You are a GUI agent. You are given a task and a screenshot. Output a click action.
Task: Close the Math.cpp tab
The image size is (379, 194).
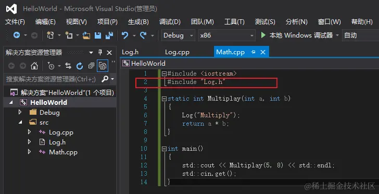click(x=263, y=52)
